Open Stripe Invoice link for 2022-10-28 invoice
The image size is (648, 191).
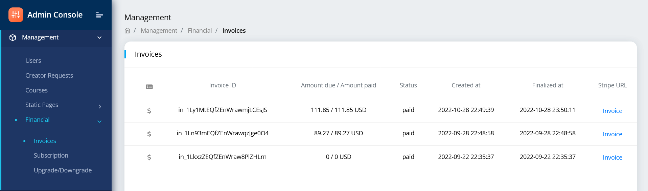(x=612, y=111)
